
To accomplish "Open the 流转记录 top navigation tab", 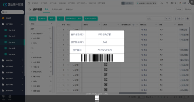I will (x=93, y=3).
